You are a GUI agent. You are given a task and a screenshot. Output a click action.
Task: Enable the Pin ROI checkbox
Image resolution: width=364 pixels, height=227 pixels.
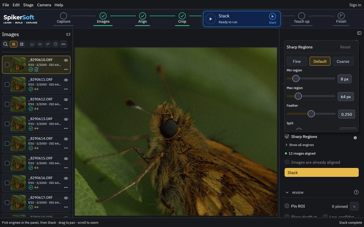click(x=287, y=206)
